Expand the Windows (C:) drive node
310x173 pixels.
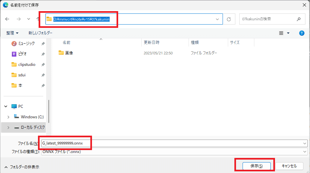click(8, 117)
